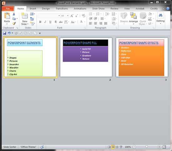Screen dimensions: 172x151
Task: Click the Clear Formatting icon
Action: click(83, 16)
